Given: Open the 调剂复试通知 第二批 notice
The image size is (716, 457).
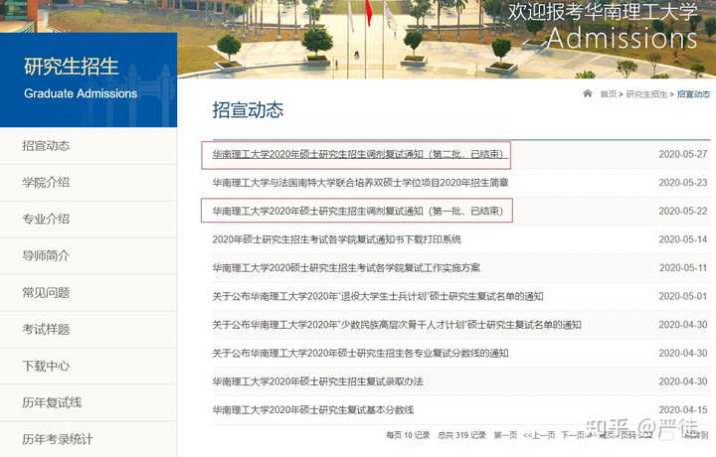Looking at the screenshot, I should [x=358, y=154].
